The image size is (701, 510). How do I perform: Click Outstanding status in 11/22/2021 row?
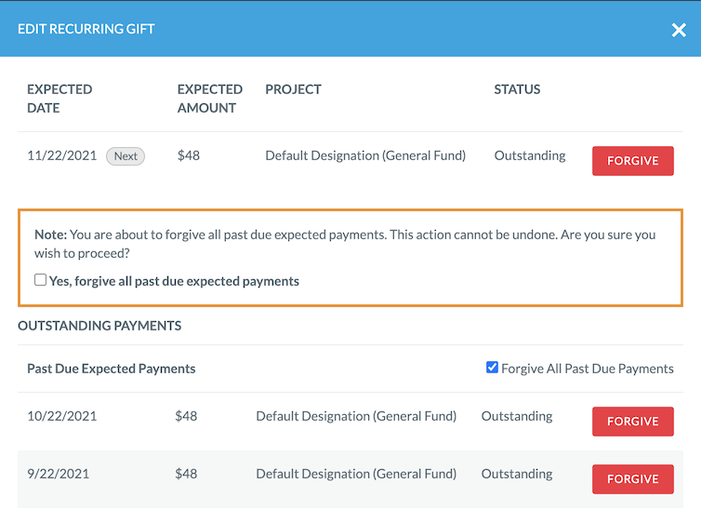pos(530,155)
